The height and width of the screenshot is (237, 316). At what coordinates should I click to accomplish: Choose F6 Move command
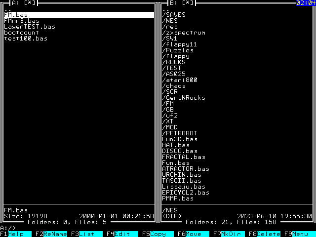[x=193, y=234]
